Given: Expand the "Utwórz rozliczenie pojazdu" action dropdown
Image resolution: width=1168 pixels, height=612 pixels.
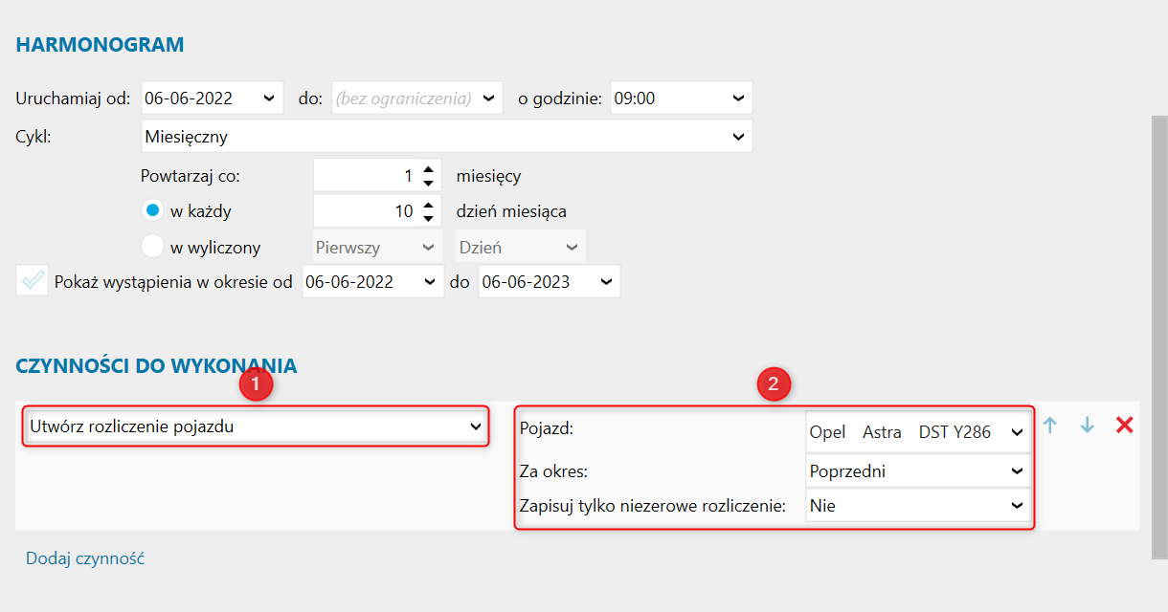Looking at the screenshot, I should pos(476,426).
